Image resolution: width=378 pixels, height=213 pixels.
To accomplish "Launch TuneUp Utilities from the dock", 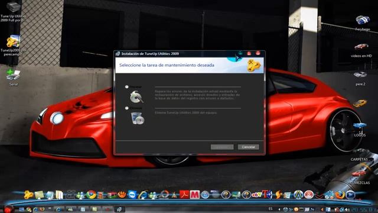I will pos(28,195).
